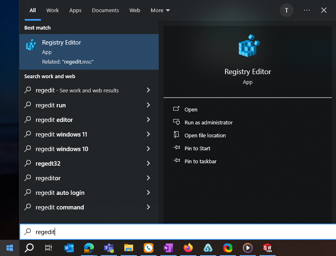This screenshot has height=256, width=336.
Task: Click the Run as administrator shield icon
Action: coord(177,122)
